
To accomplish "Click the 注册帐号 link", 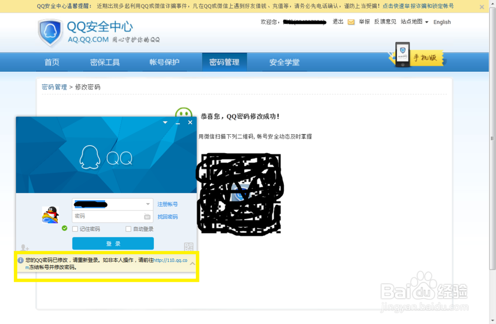I will tap(167, 204).
